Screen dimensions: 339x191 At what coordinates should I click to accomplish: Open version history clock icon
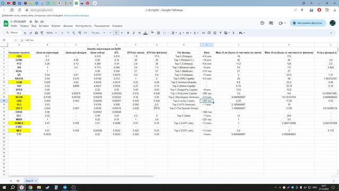pos(262,23)
